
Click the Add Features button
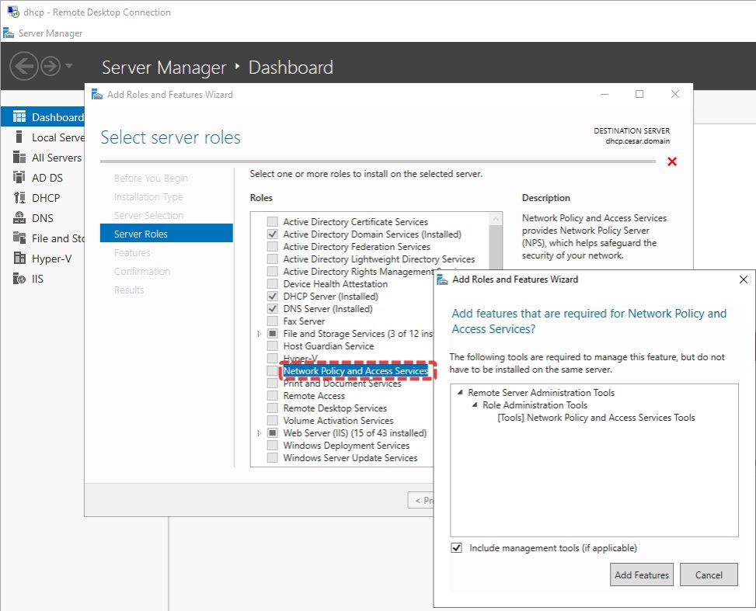point(641,575)
